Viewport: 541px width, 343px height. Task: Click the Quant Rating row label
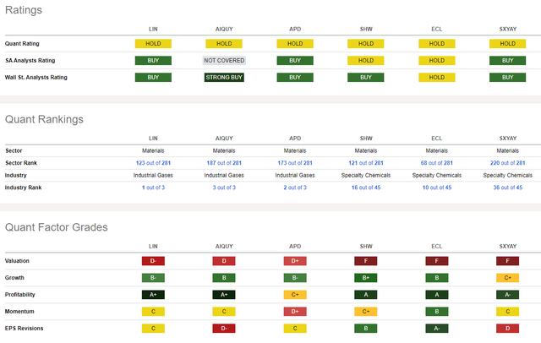(x=22, y=44)
